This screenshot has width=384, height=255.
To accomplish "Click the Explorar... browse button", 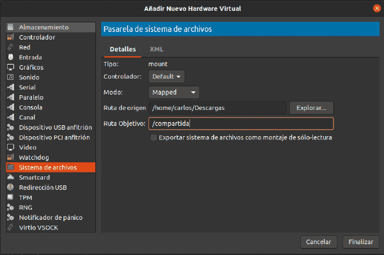I will coord(311,108).
